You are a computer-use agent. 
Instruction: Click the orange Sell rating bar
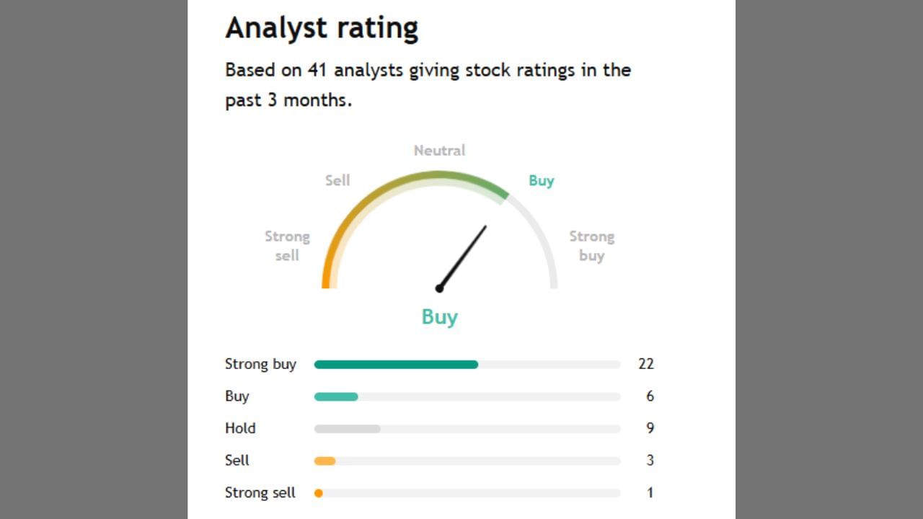pyautogui.click(x=325, y=461)
